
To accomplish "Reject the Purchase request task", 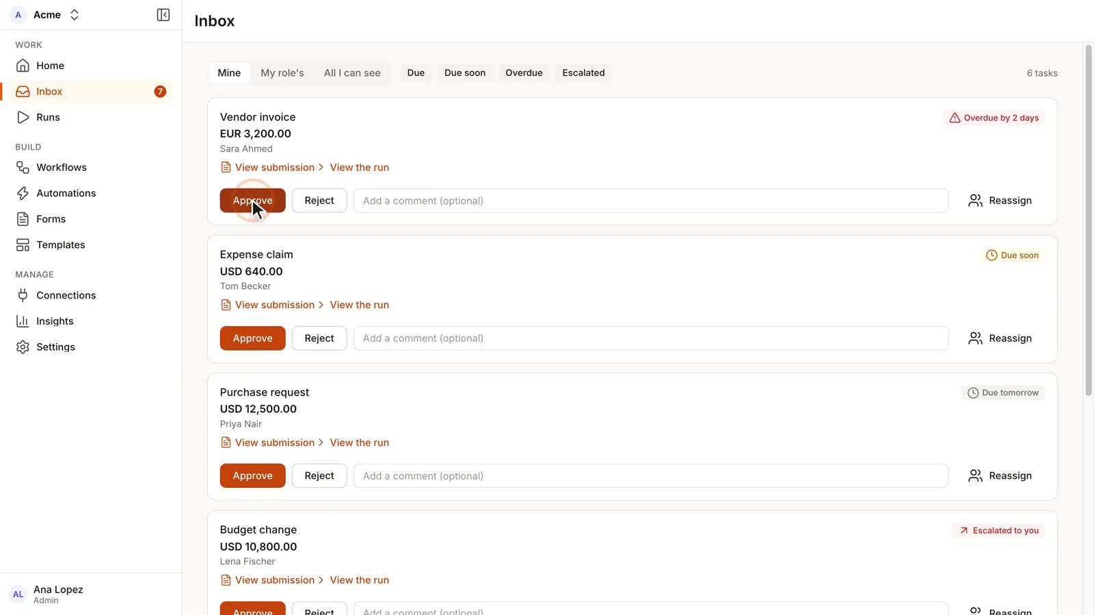I will 319,476.
